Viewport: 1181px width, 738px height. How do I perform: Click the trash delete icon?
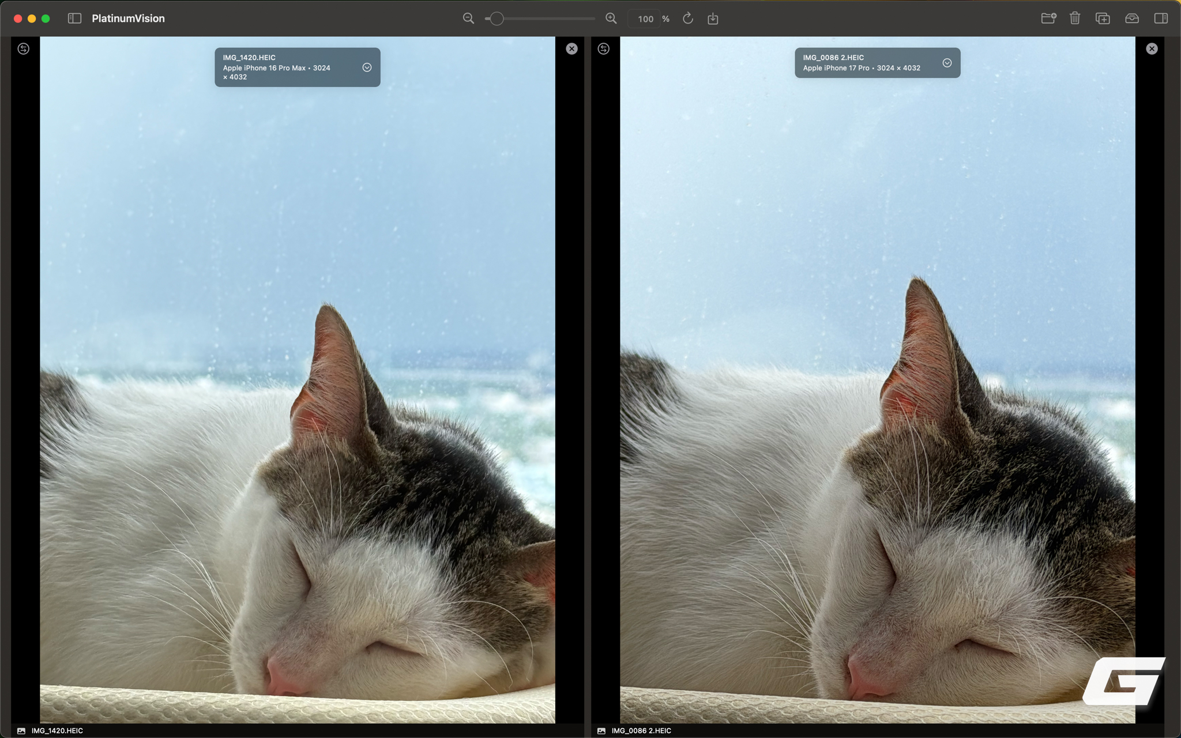(1075, 18)
